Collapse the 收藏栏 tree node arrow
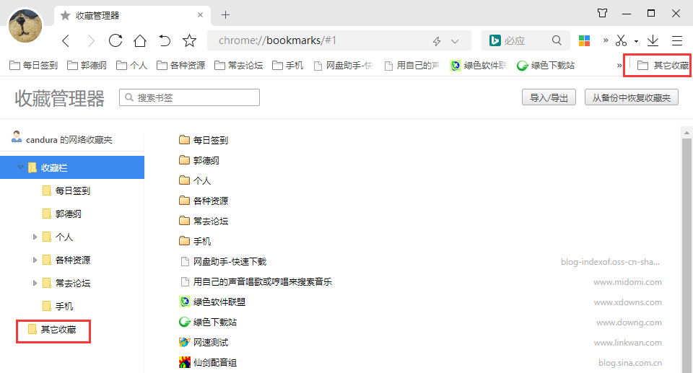Screen dimensions: 693x373 pos(20,167)
